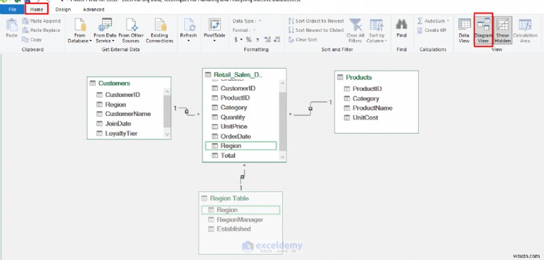Screen dimensions: 544x260
Task: Open the Data Type dropdown
Action: (248, 21)
